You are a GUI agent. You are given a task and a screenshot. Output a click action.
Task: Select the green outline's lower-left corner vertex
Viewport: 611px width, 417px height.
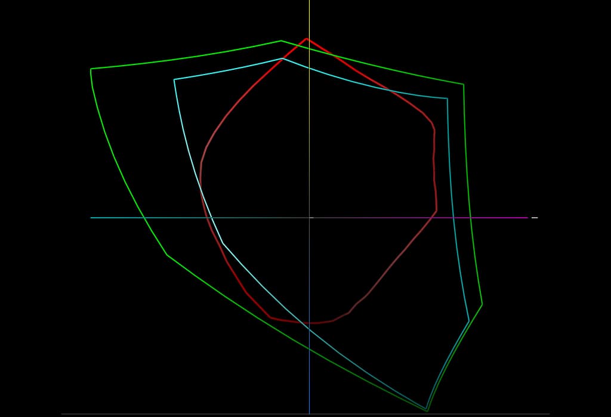click(167, 255)
